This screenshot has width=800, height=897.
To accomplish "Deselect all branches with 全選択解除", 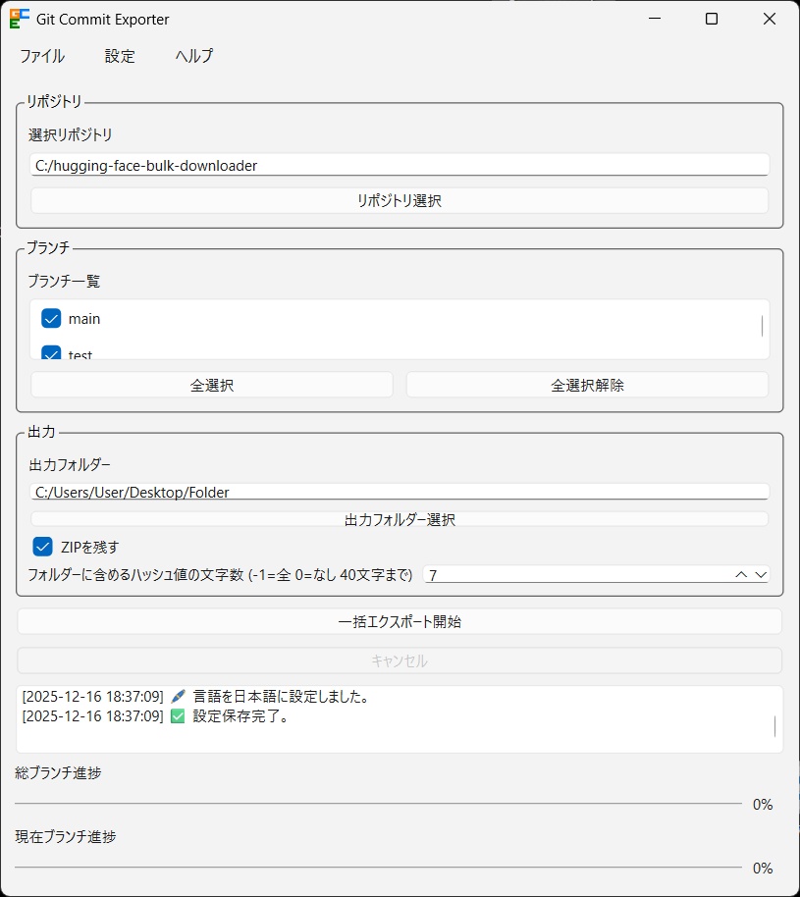I will 587,384.
